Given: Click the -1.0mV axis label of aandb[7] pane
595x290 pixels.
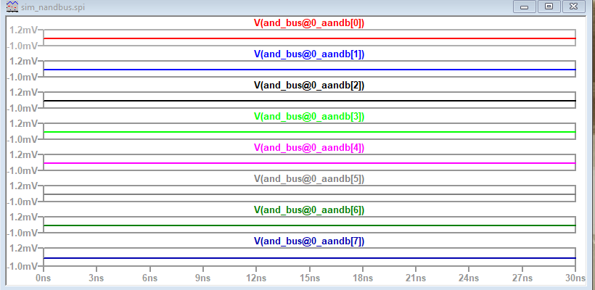Looking at the screenshot, I should [x=22, y=267].
